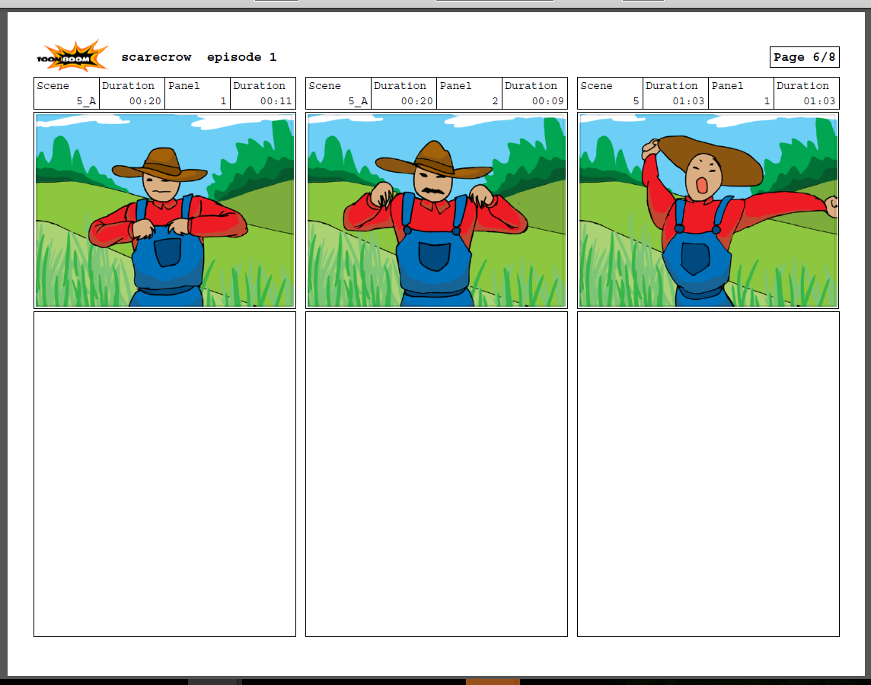Click the 'Page 6/8' page number box
Image resolution: width=871 pixels, height=685 pixels.
click(x=804, y=57)
